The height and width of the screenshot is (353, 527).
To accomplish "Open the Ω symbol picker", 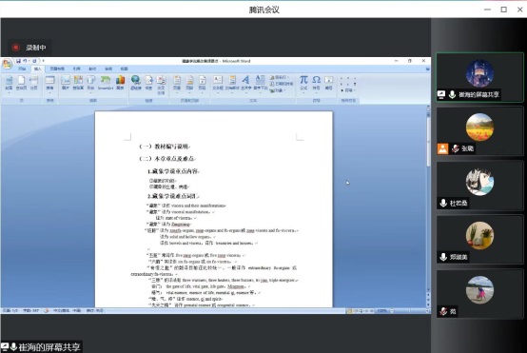I will pos(316,83).
